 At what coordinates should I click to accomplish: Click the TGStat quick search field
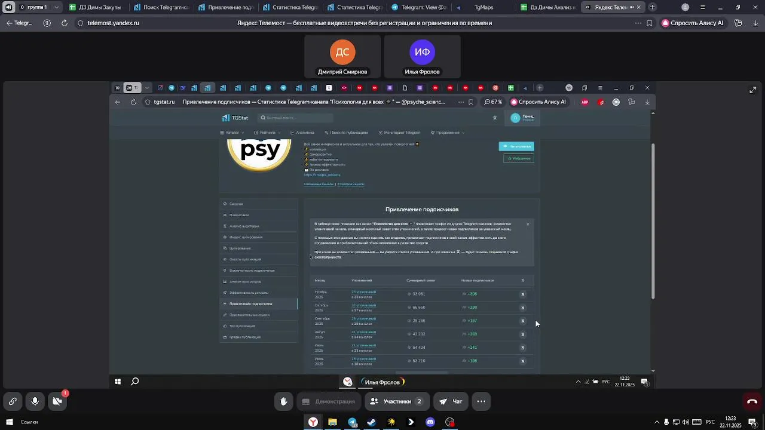click(296, 118)
